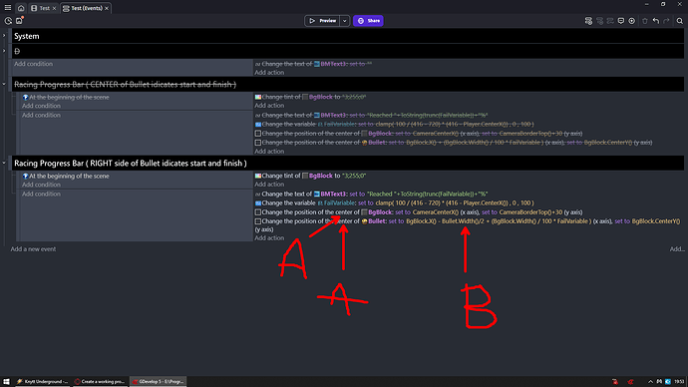Click Add action under the active Change tint action
Screen dimensions: 688x387
pyautogui.click(x=269, y=185)
